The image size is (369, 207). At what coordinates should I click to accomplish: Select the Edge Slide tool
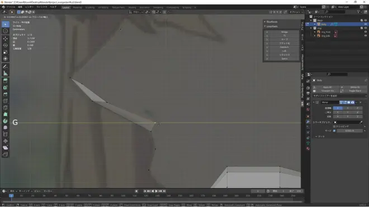pos(6,134)
